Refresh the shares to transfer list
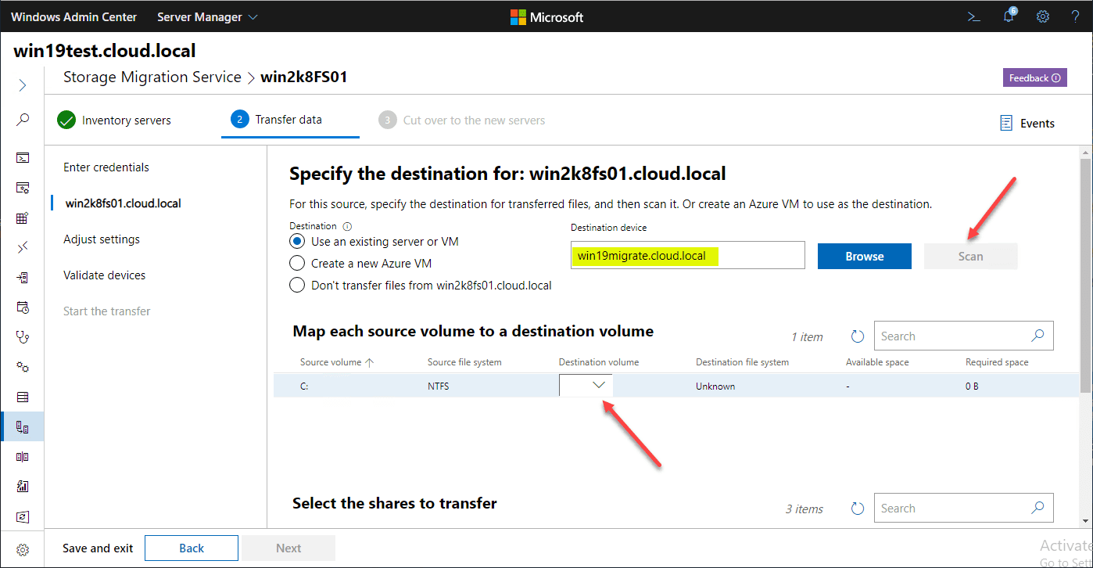 (x=858, y=509)
